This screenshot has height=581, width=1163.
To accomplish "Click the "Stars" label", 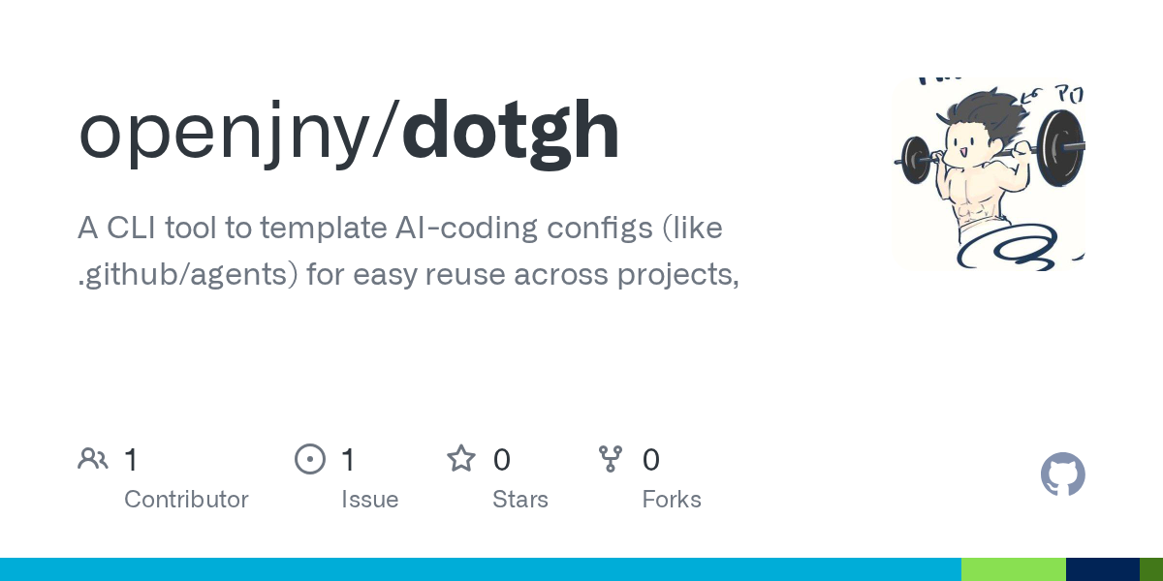I will (x=520, y=500).
